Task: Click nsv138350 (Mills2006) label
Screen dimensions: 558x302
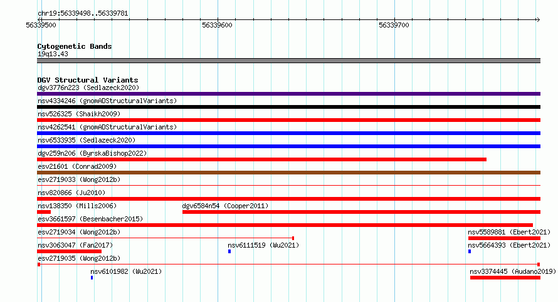Action: [x=77, y=206]
